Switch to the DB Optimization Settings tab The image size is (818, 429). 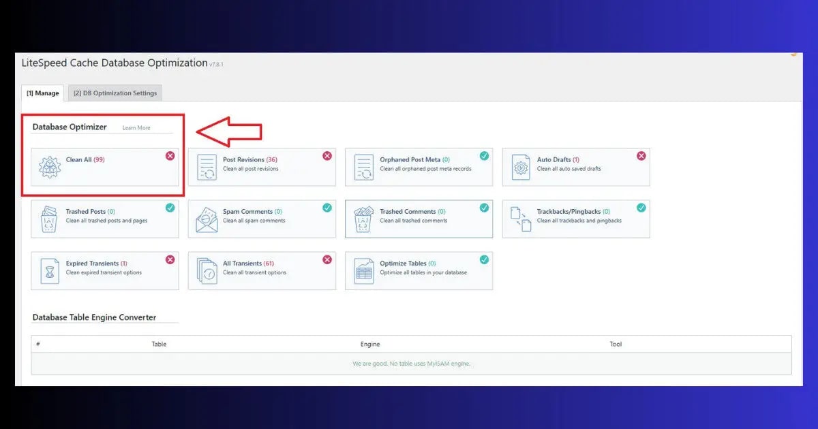tap(115, 93)
